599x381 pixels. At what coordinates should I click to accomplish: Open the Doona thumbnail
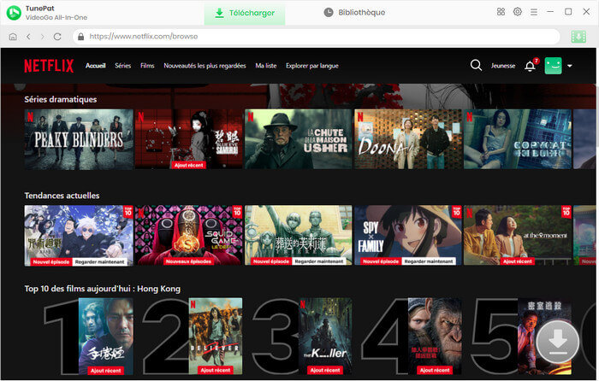click(x=408, y=139)
